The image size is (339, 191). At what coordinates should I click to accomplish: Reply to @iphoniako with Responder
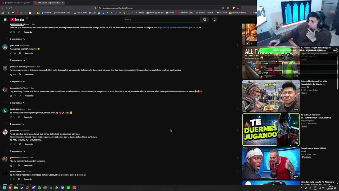pyautogui.click(x=29, y=144)
